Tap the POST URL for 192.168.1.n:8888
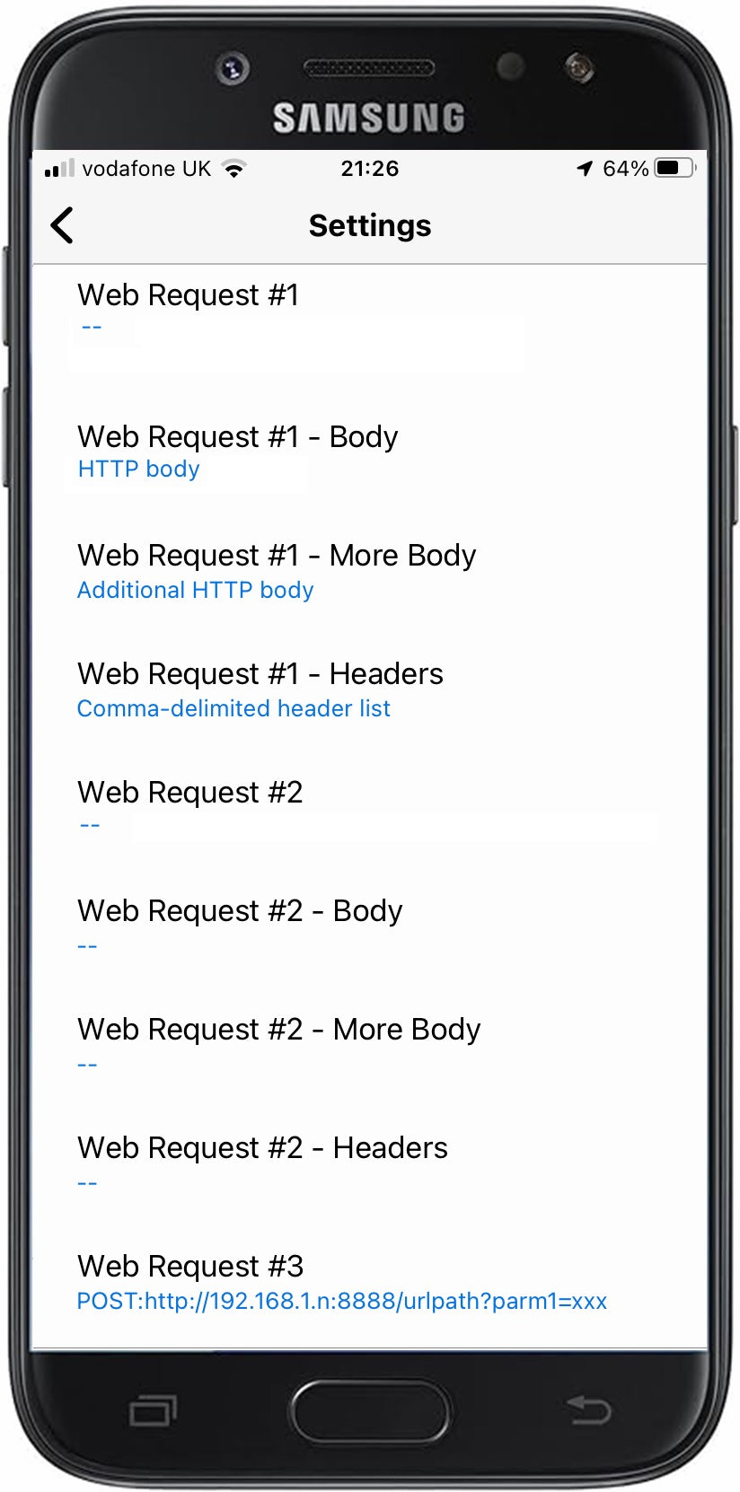 [x=341, y=1302]
